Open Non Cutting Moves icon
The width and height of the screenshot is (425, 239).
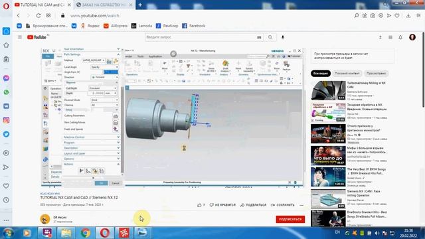coord(116,122)
